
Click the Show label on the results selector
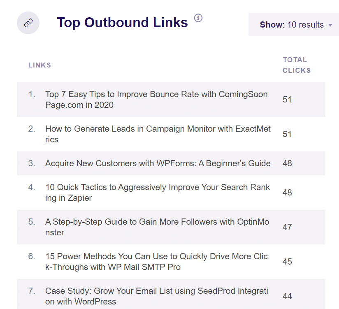click(272, 25)
